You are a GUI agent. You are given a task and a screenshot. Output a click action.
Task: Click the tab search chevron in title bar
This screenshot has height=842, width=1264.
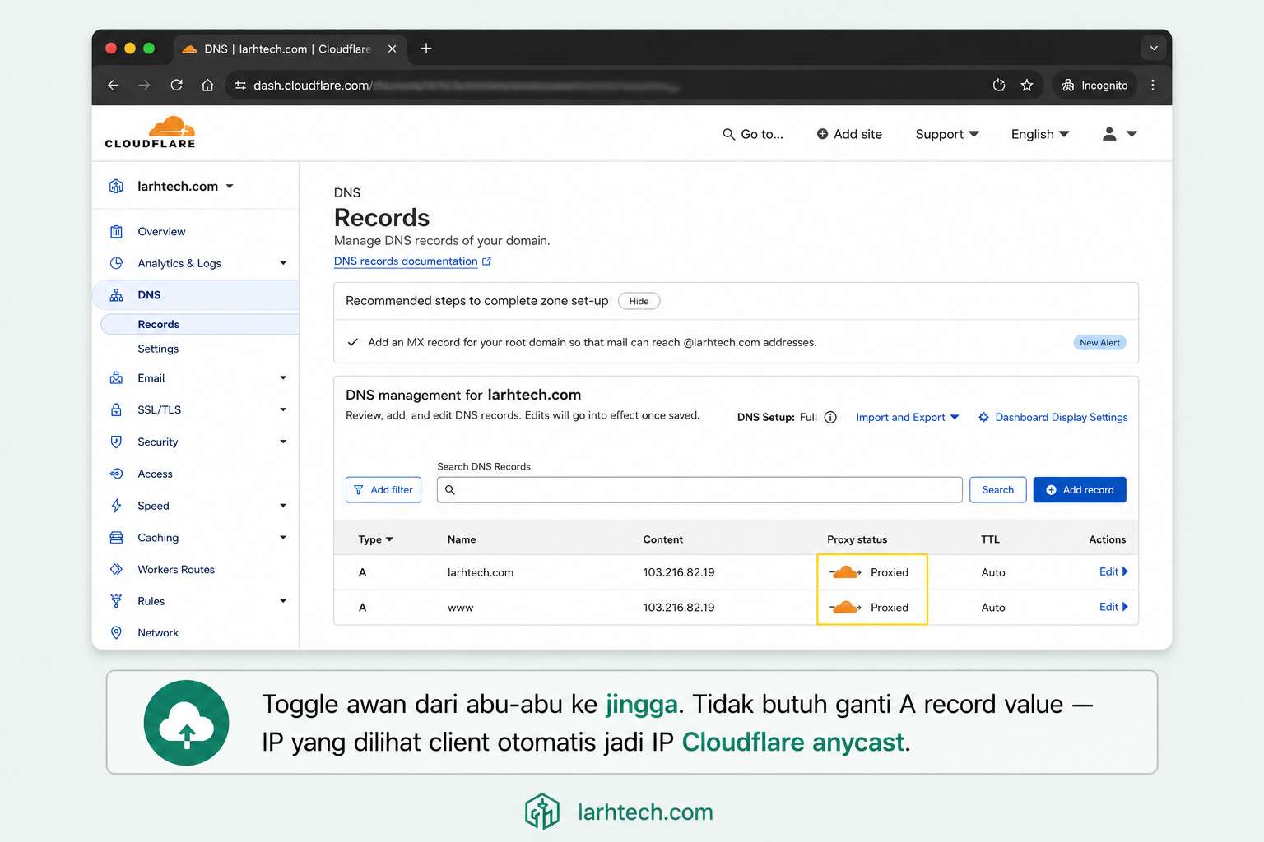[1154, 49]
